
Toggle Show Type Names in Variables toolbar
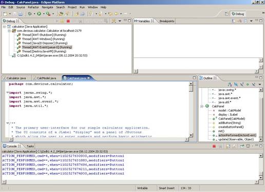pos(233,21)
